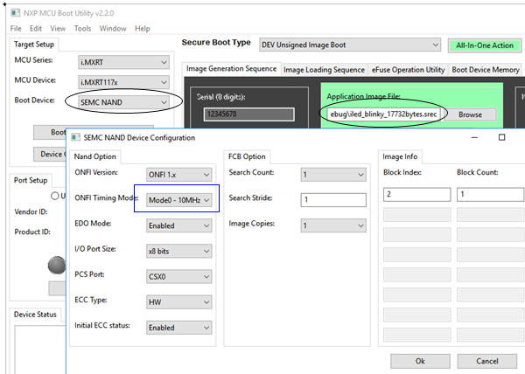This screenshot has width=525, height=374.
Task: Click the first Block Count field containing 1
Action: point(490,195)
